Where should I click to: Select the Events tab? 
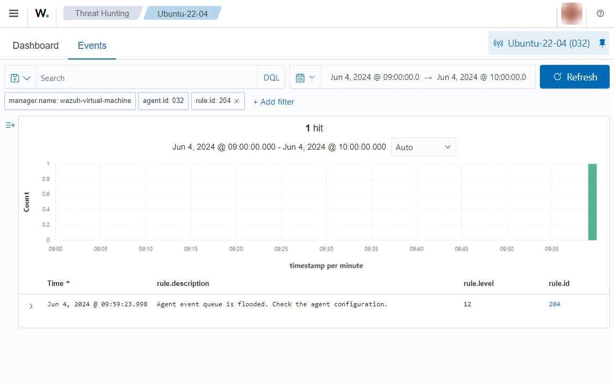click(92, 46)
